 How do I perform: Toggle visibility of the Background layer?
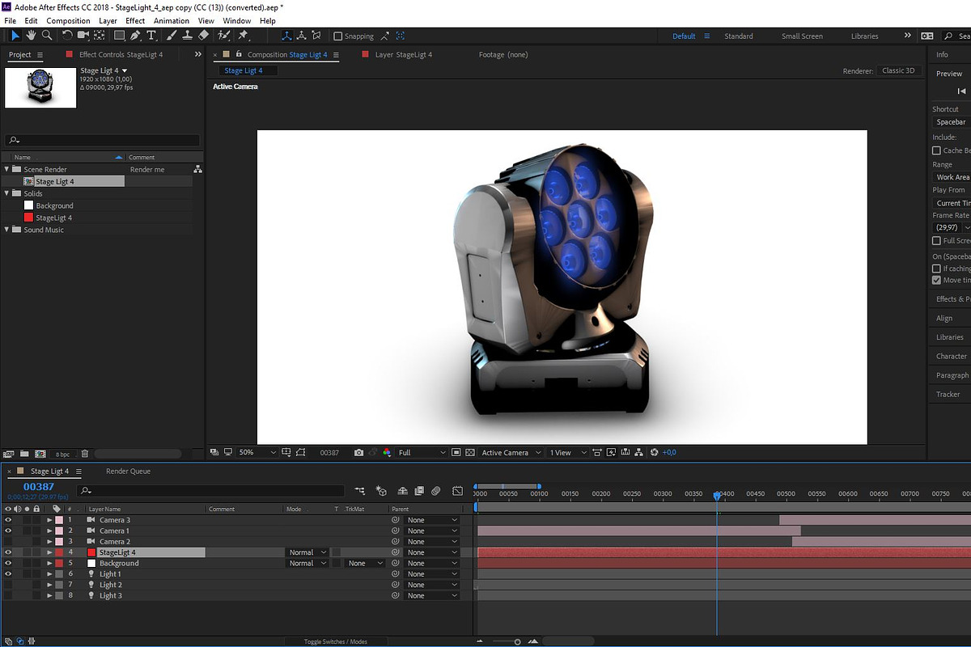pos(8,563)
